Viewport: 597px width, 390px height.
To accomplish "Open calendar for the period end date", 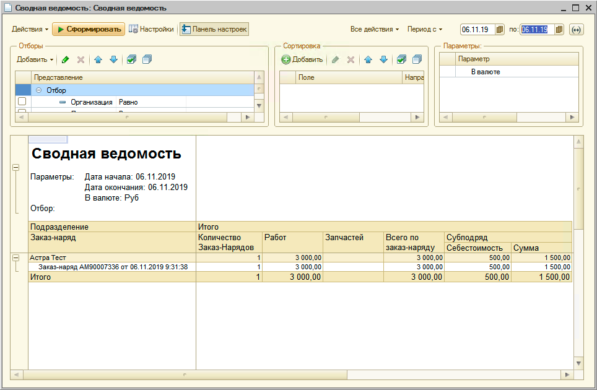I will (559, 29).
